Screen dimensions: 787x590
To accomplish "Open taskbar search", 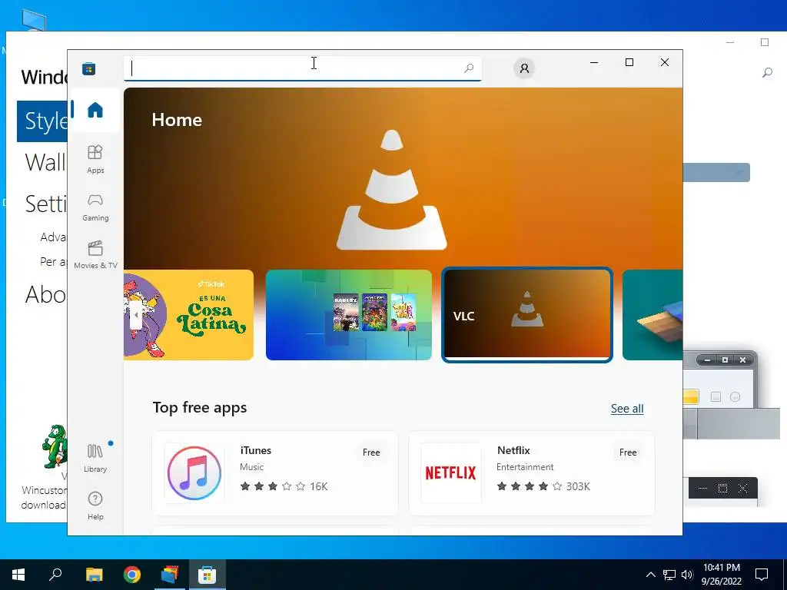I will (55, 575).
